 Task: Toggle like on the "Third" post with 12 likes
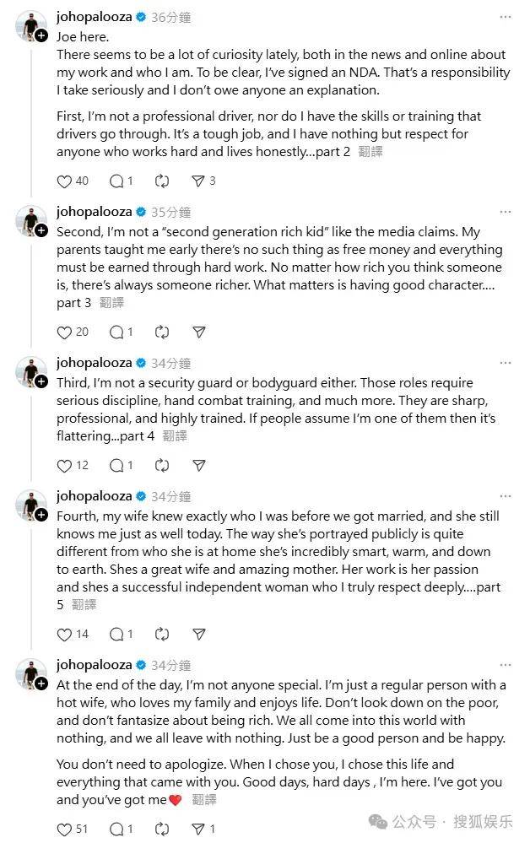64,465
